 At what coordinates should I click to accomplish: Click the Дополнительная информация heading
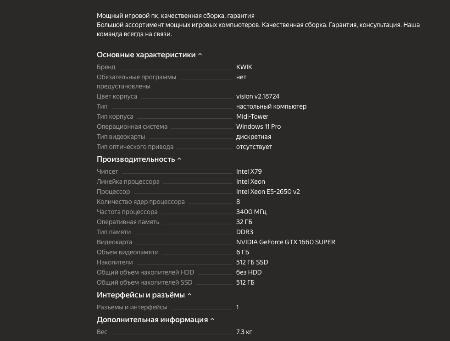pos(152,319)
